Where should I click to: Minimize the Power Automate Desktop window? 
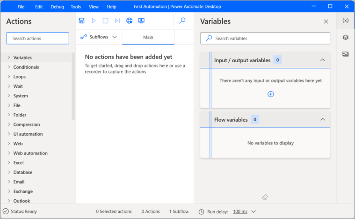[x=313, y=7]
